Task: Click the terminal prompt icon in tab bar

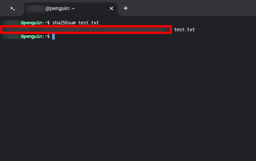Action: (13, 8)
